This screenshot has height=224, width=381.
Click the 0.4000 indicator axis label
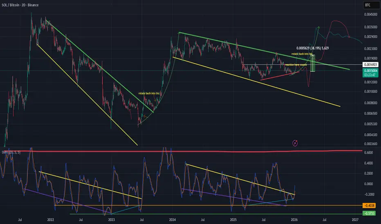[369, 163]
